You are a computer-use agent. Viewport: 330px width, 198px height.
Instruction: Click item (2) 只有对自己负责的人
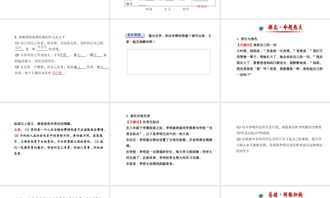click(x=61, y=58)
